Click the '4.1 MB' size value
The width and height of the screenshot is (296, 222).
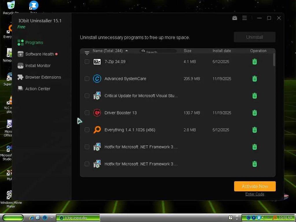[x=190, y=62]
